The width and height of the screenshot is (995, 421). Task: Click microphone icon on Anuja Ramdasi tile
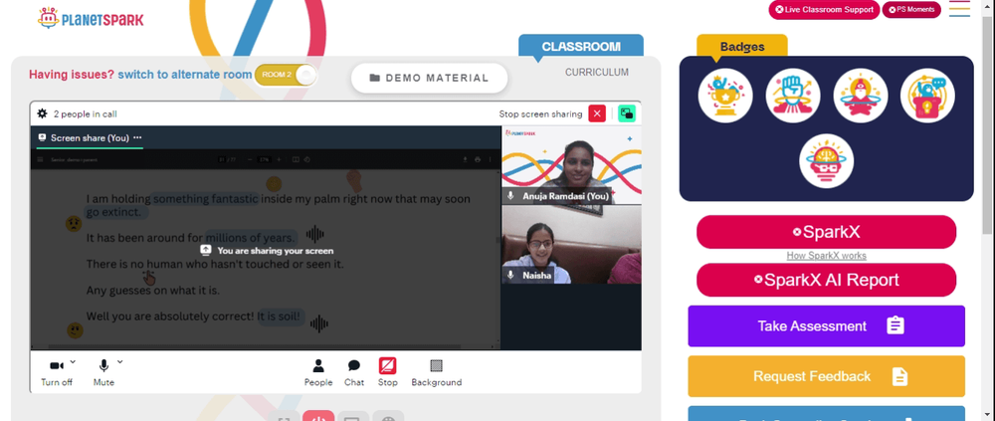tap(510, 196)
